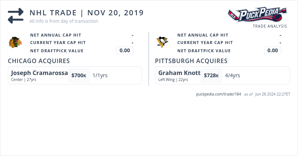Click the $728K cap hit badge
298x156 pixels.
[211, 75]
